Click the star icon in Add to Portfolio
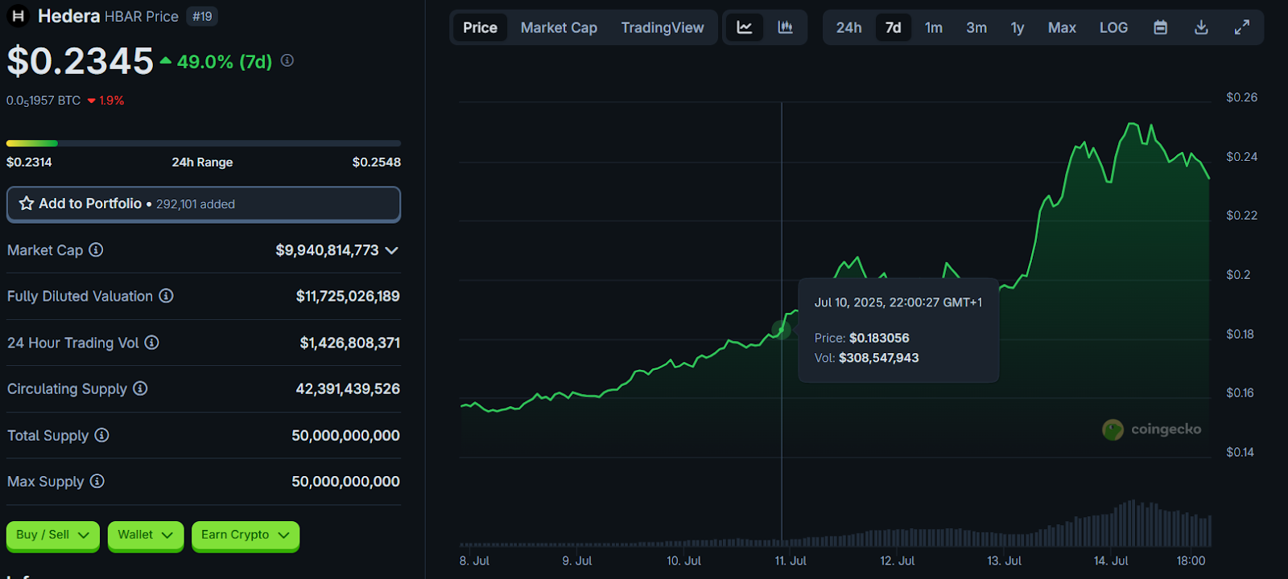 pos(27,203)
